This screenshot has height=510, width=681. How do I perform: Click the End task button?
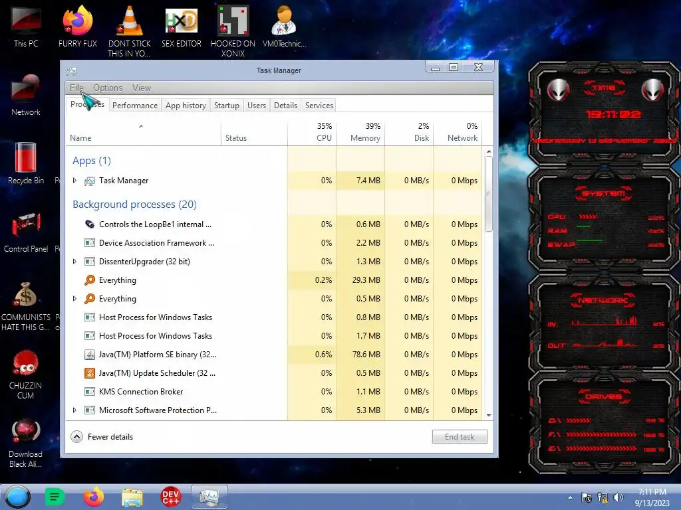(x=460, y=437)
